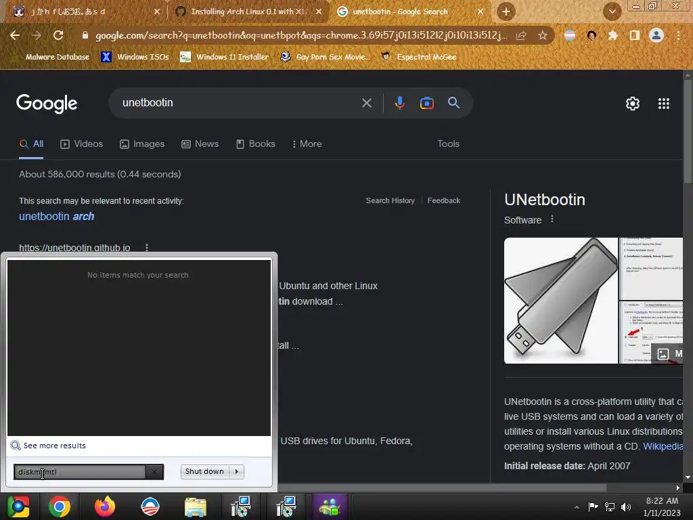Click the Shut down button
693x520 pixels.
204,472
